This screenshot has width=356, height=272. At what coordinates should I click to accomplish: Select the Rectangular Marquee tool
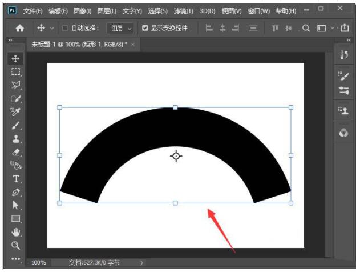[15, 71]
